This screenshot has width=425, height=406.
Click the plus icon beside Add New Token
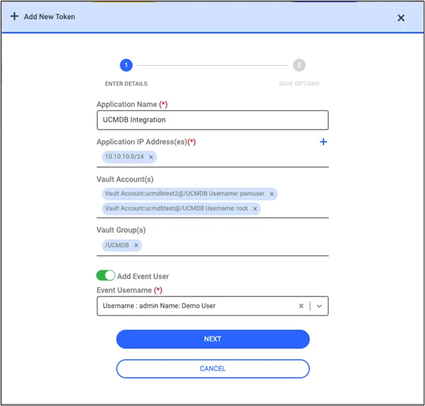point(14,16)
